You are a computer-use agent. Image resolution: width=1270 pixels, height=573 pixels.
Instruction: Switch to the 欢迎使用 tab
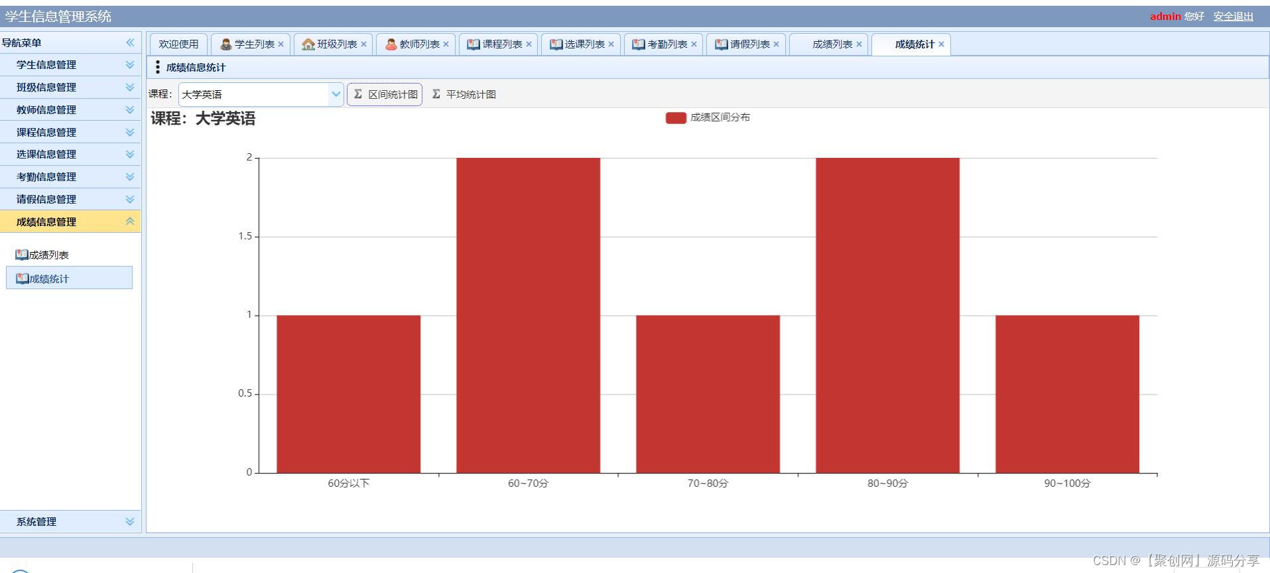tap(178, 44)
